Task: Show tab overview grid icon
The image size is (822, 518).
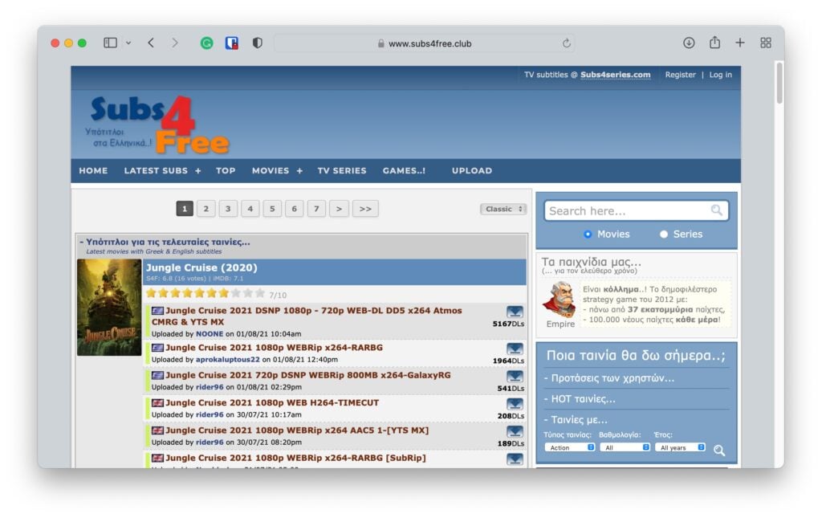Action: pyautogui.click(x=765, y=43)
